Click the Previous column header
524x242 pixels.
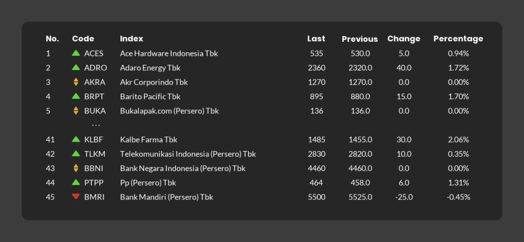pos(359,39)
